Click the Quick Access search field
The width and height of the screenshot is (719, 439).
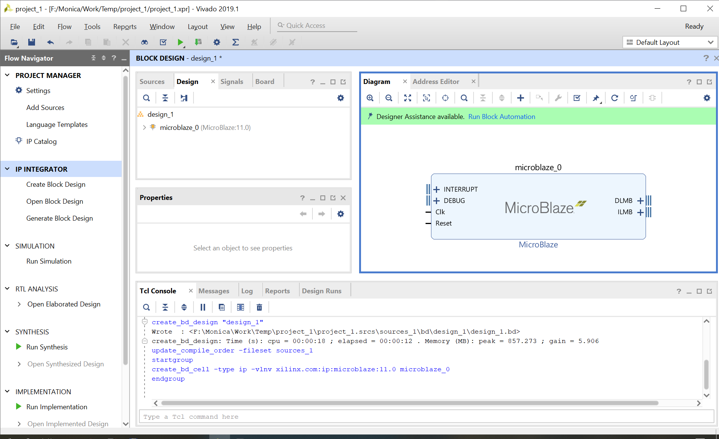[x=317, y=26]
